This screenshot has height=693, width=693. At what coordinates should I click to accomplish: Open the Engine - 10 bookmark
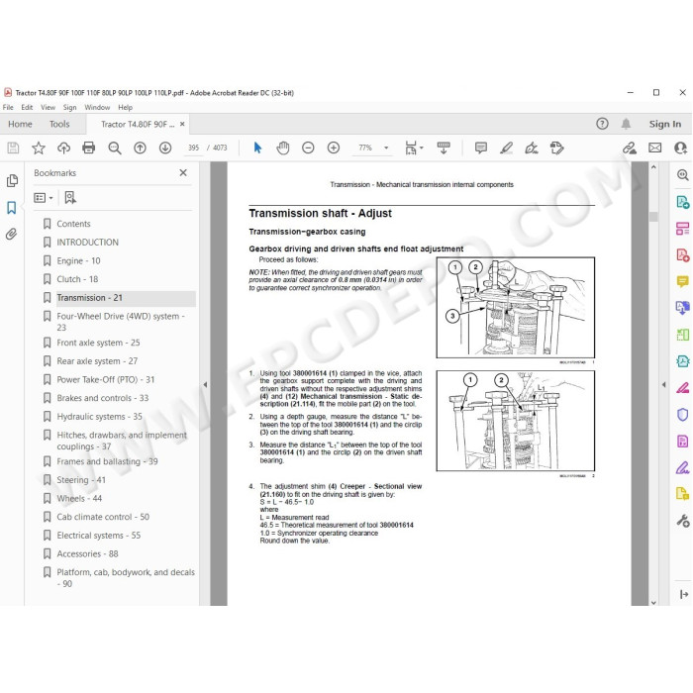pos(78,260)
